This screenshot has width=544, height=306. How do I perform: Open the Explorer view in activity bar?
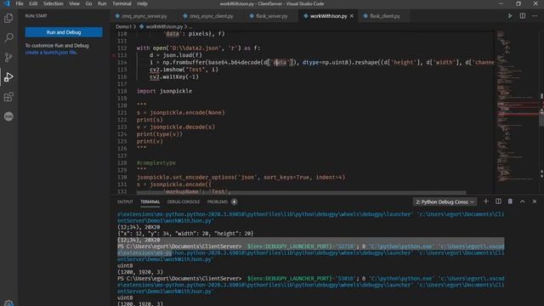point(8,18)
